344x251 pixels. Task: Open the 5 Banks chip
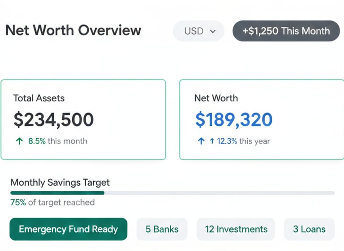(162, 230)
